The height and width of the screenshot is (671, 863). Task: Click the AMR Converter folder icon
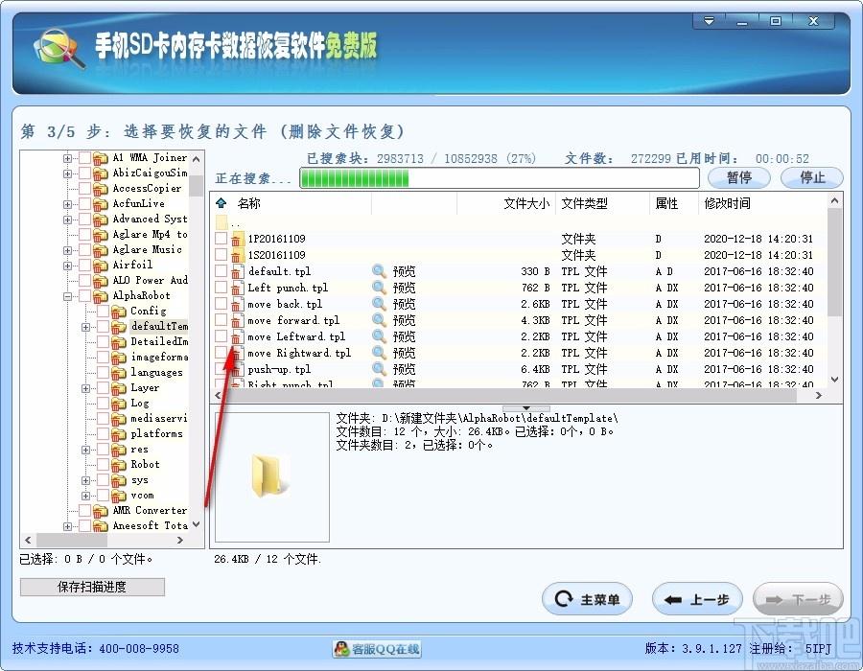[x=100, y=511]
